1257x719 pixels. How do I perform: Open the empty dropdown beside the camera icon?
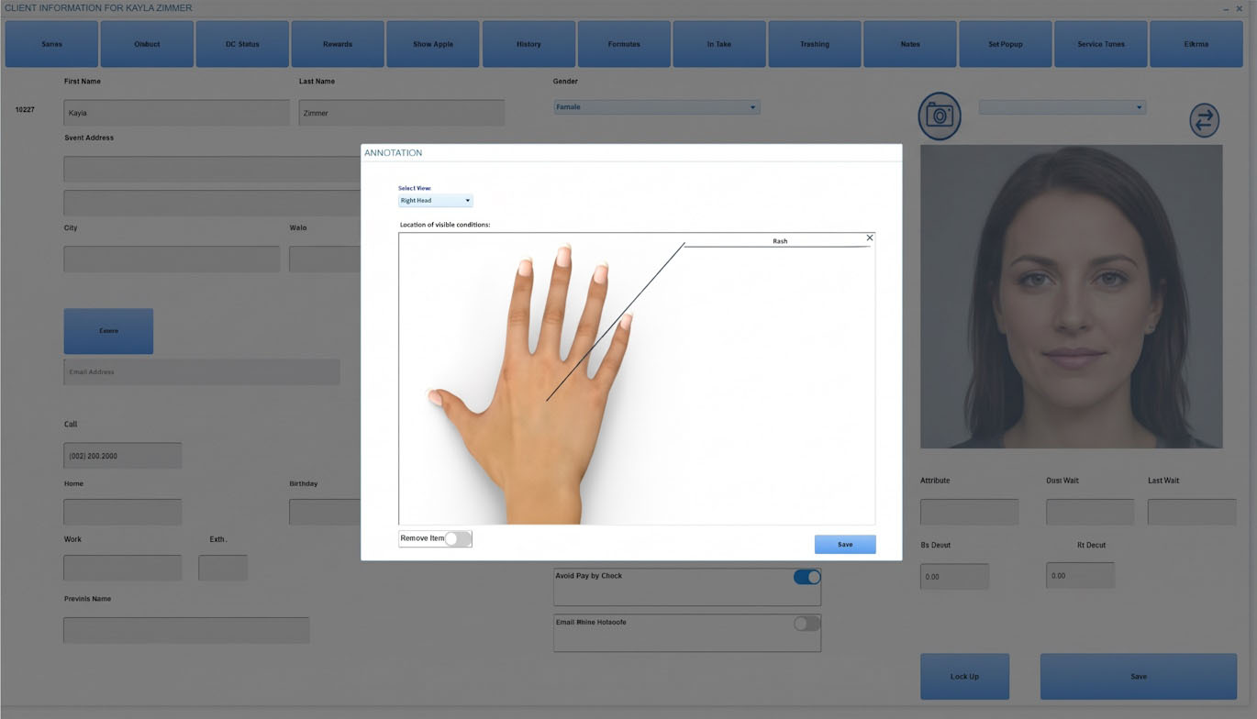point(1062,107)
